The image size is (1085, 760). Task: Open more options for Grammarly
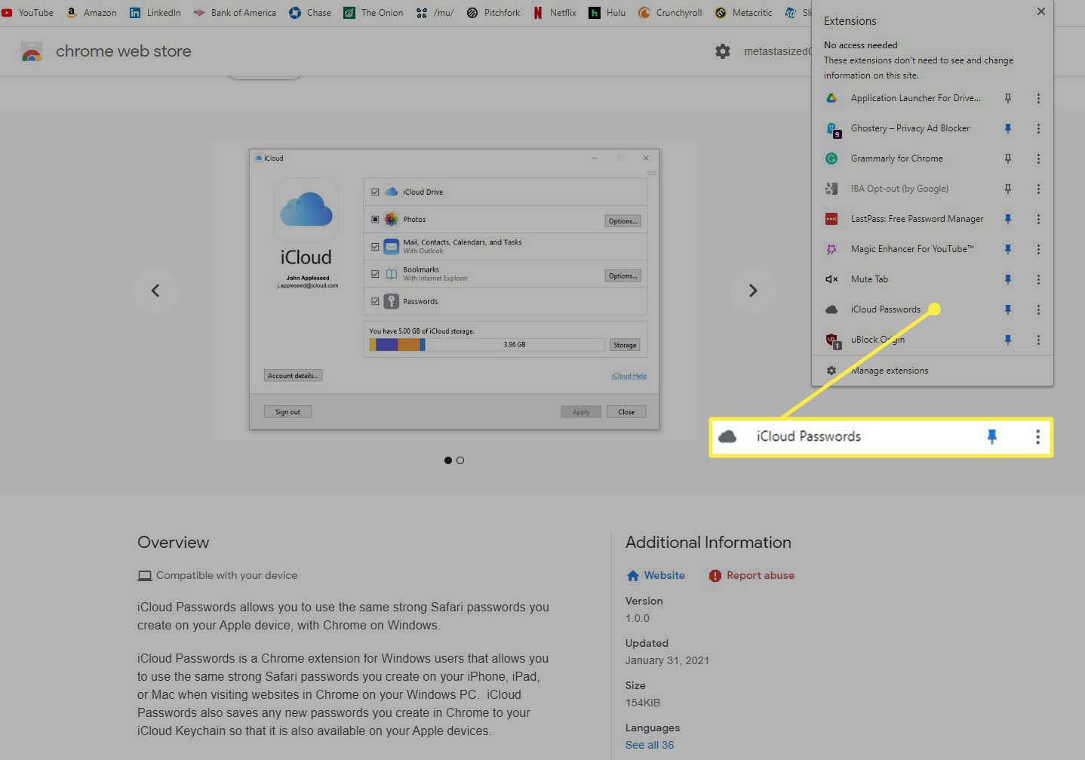(x=1038, y=158)
